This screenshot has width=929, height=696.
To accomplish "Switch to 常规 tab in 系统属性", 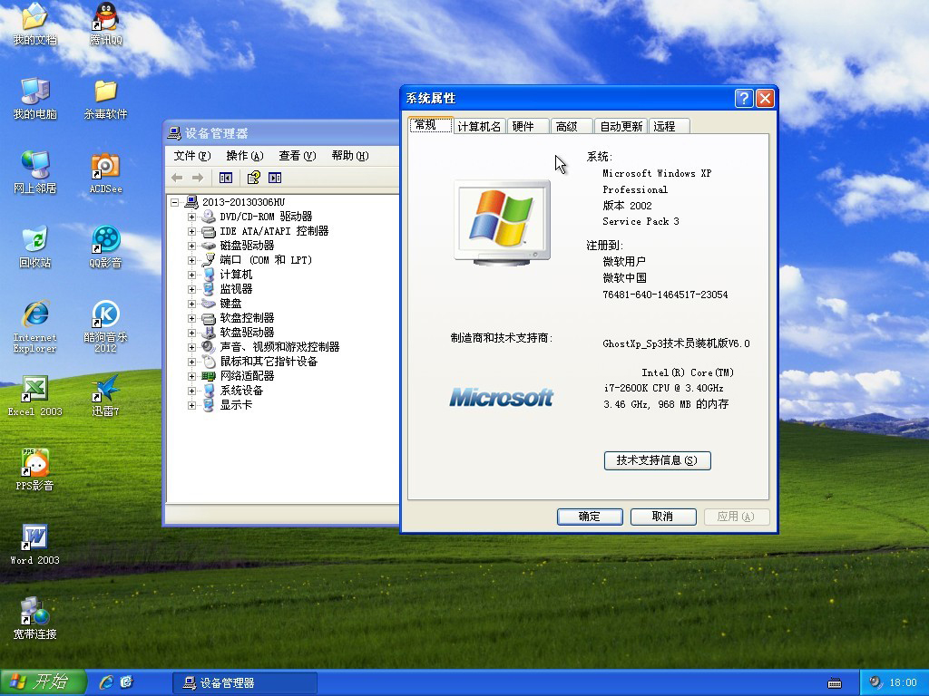I will 431,125.
